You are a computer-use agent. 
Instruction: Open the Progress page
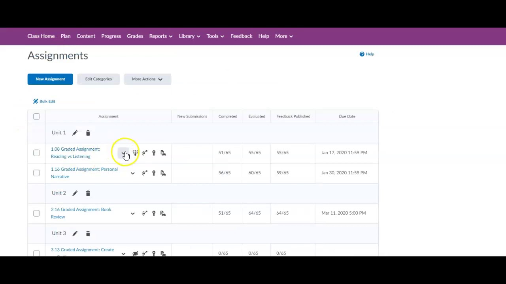tap(111, 36)
